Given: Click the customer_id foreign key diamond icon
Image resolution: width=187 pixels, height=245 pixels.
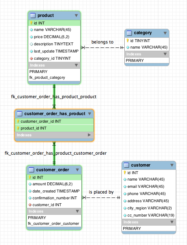Looking at the screenshot, I should (x=30, y=205).
